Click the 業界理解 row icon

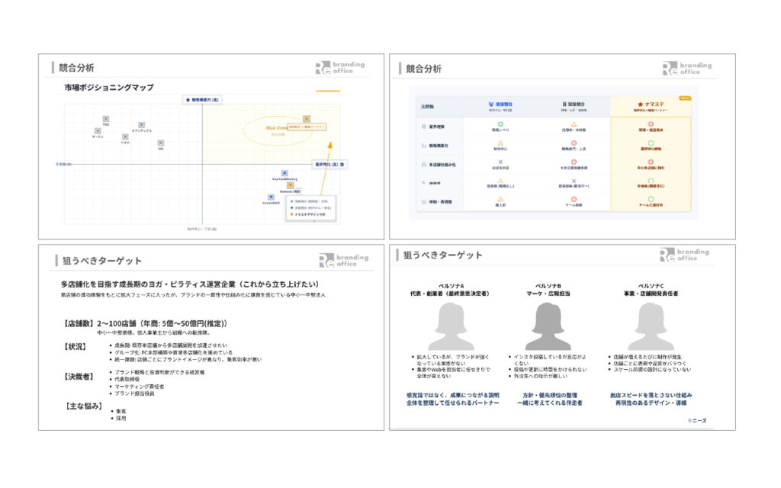click(x=424, y=127)
